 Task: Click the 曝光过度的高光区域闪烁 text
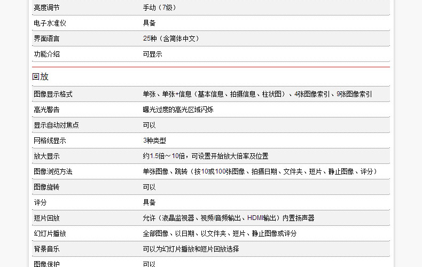click(x=178, y=109)
